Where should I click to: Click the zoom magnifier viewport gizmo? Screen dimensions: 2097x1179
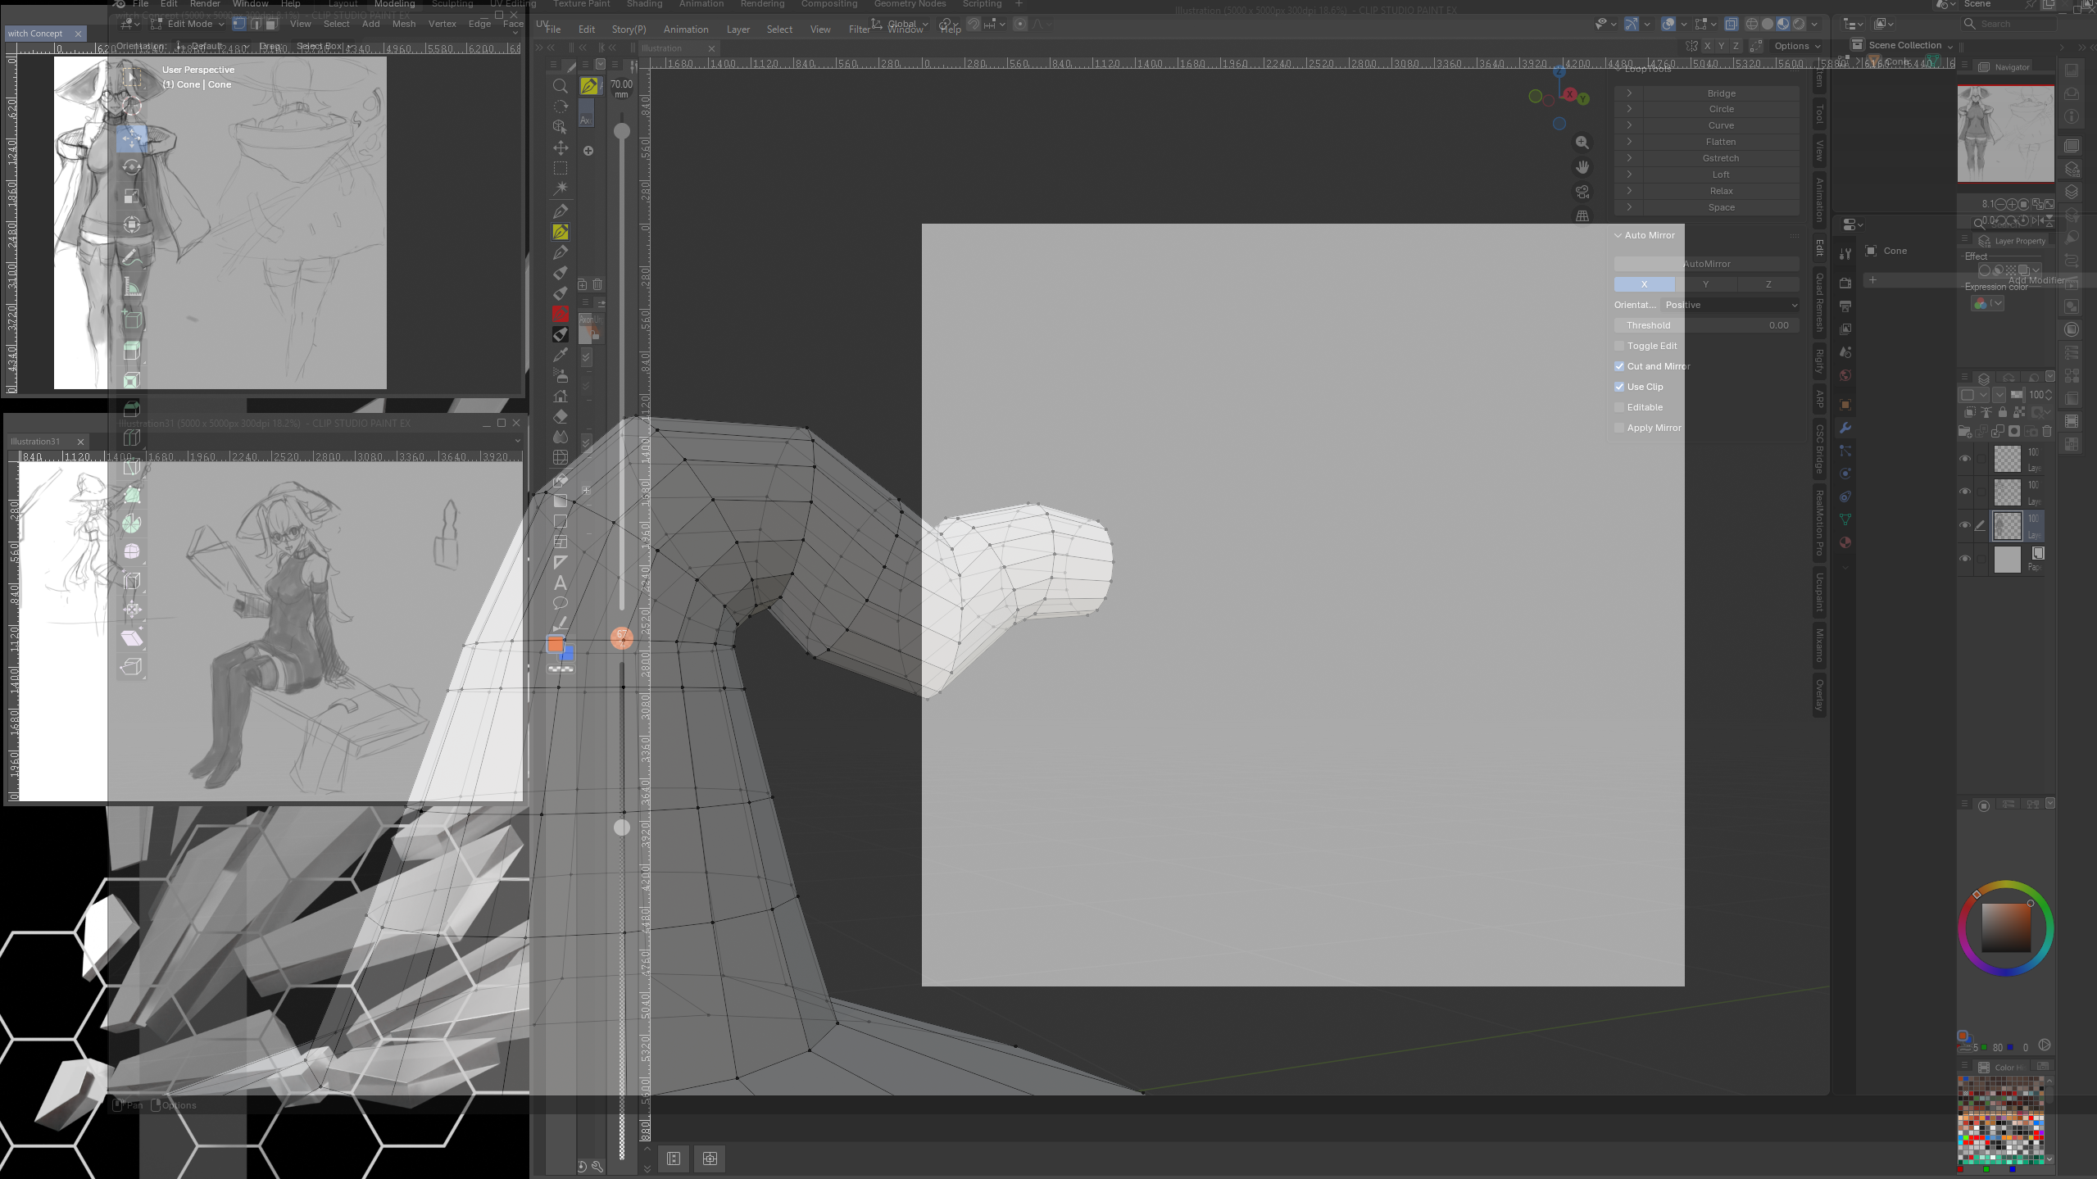click(x=1582, y=143)
